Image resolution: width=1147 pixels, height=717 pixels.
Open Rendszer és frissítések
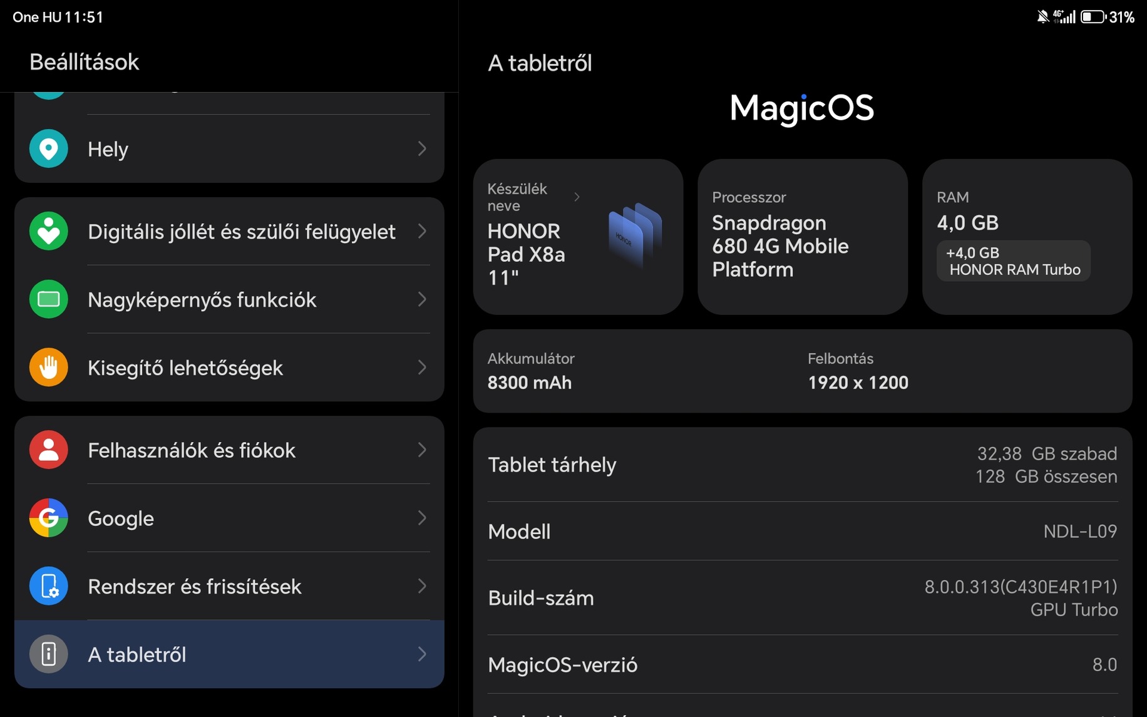(x=229, y=586)
